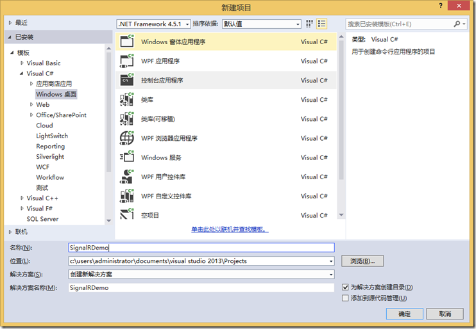Select the 空项目 empty project icon
Image resolution: width=476 pixels, height=329 pixels.
[127, 214]
